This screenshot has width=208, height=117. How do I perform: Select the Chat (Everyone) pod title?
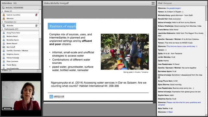[165, 3]
